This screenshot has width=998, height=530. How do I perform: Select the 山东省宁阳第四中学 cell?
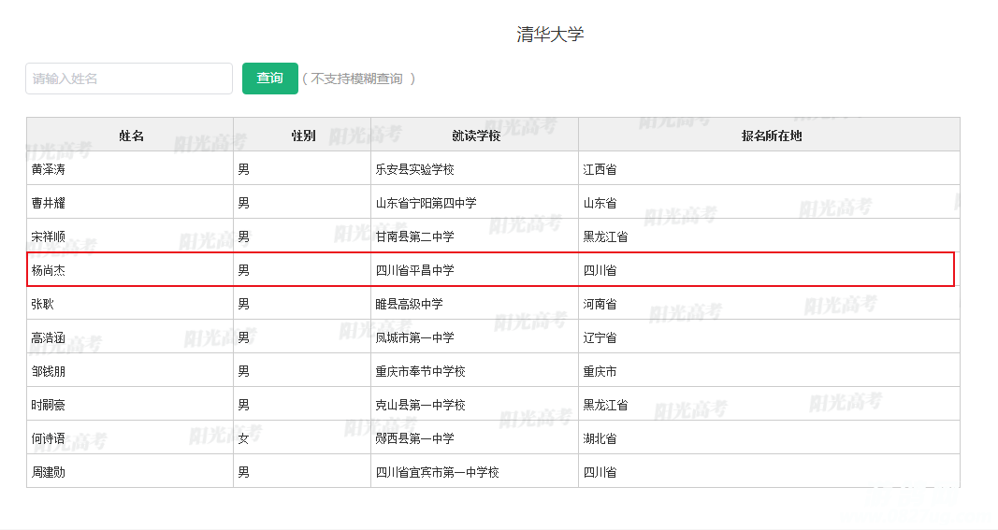coord(426,203)
